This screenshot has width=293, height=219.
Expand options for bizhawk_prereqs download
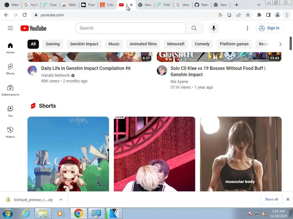tap(61, 200)
